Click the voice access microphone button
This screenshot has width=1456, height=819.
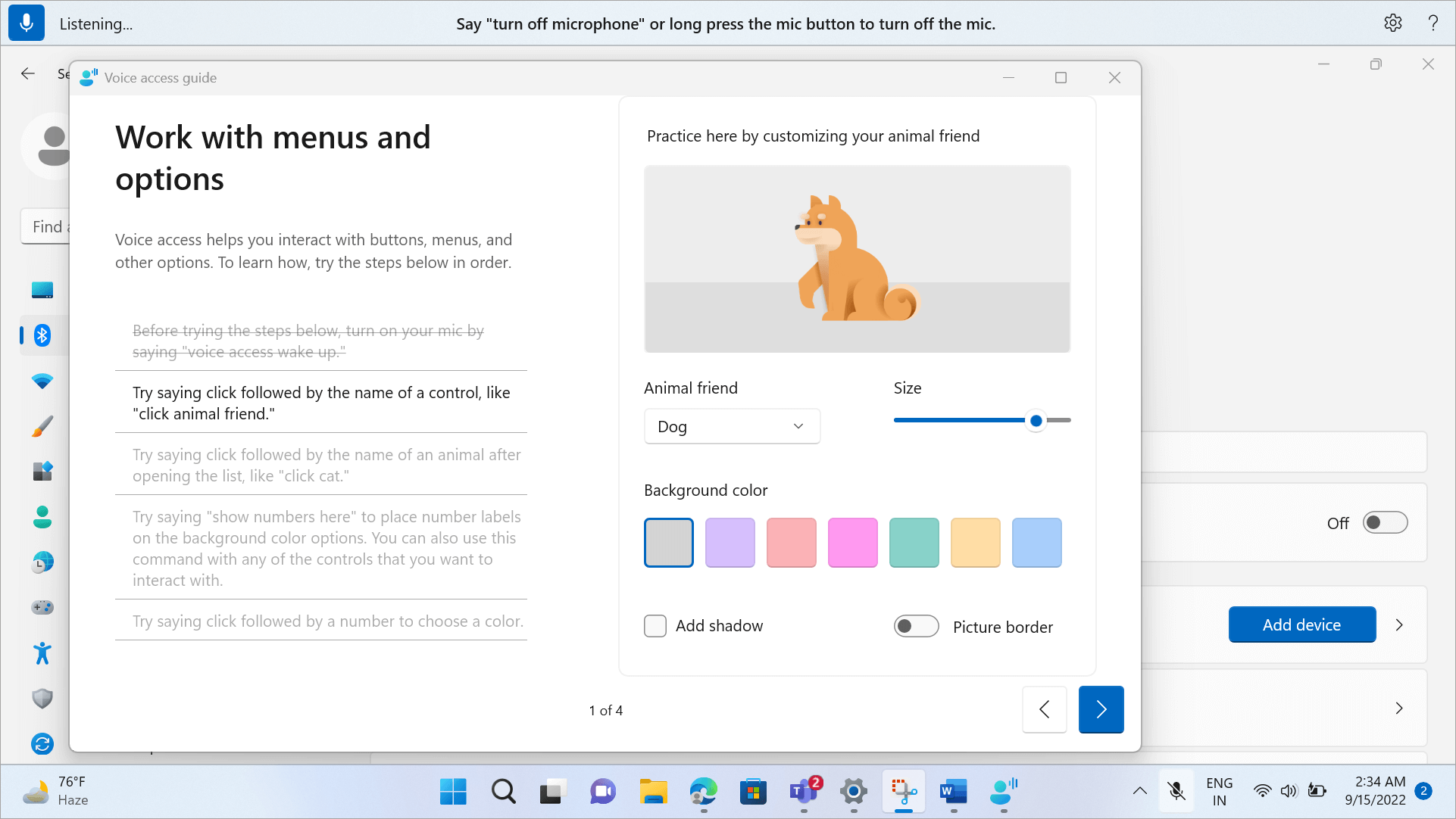tap(27, 23)
